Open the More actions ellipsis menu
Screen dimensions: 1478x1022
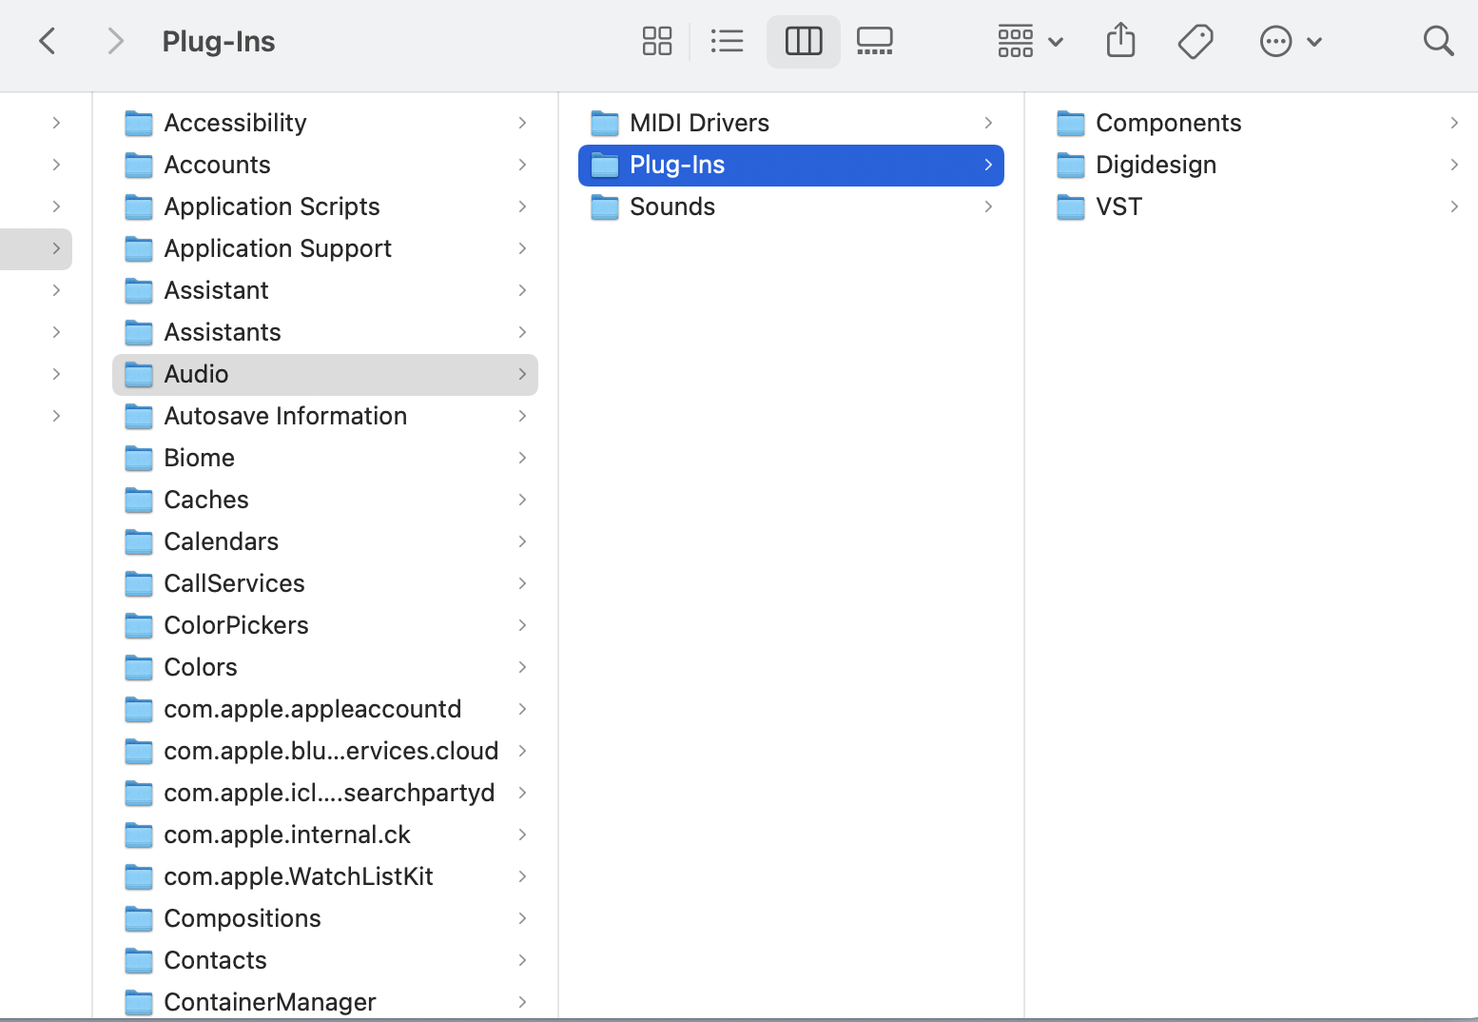(x=1291, y=41)
